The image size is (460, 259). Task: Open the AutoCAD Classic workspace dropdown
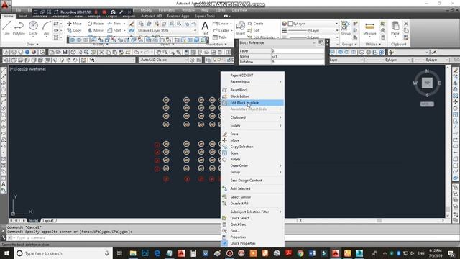coord(163,60)
